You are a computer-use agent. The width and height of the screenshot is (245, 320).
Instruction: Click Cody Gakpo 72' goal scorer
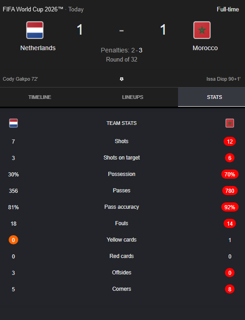click(20, 79)
